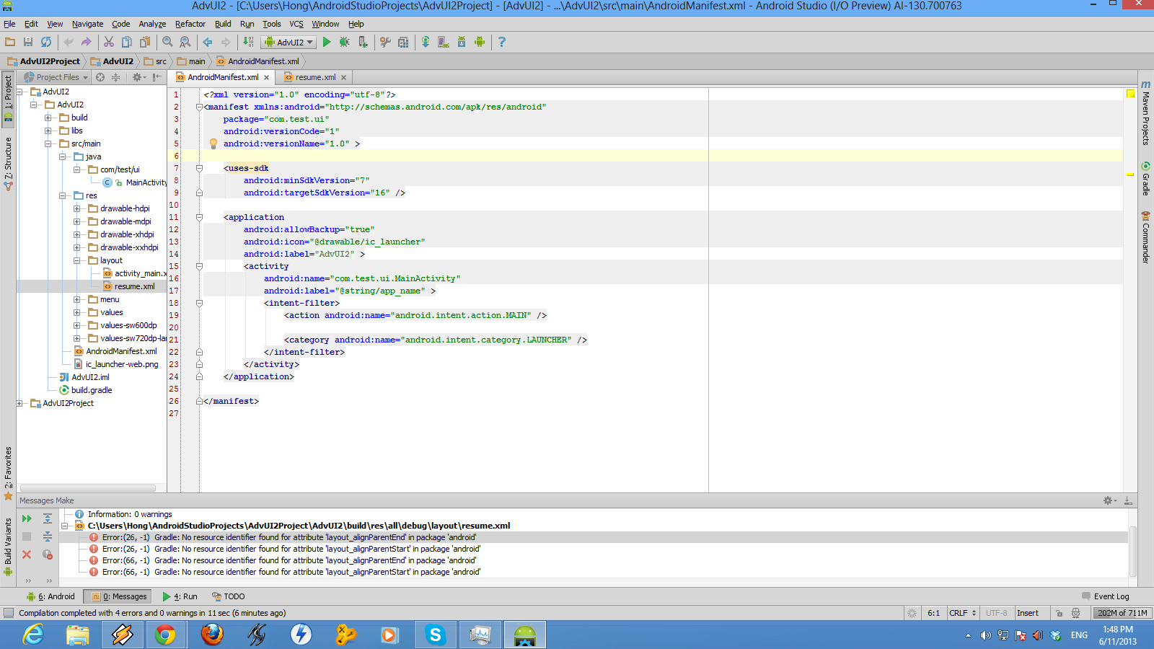Open the Gradle side panel
Image resolution: width=1154 pixels, height=649 pixels.
(1145, 177)
